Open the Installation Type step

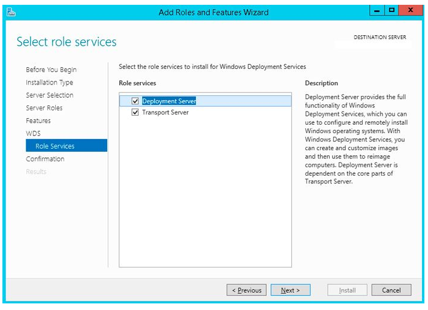[49, 83]
